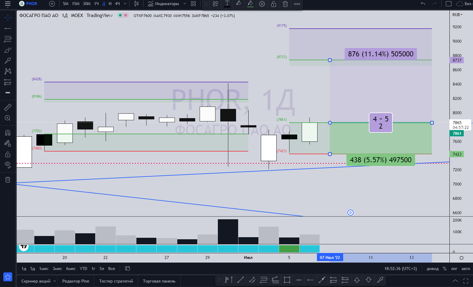Switch to 30M timeframe
This screenshot has width=473, height=287.
tap(87, 4)
